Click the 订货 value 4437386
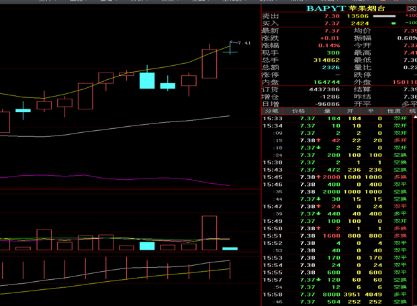Image resolution: width=417 pixels, height=306 pixels. coord(324,90)
